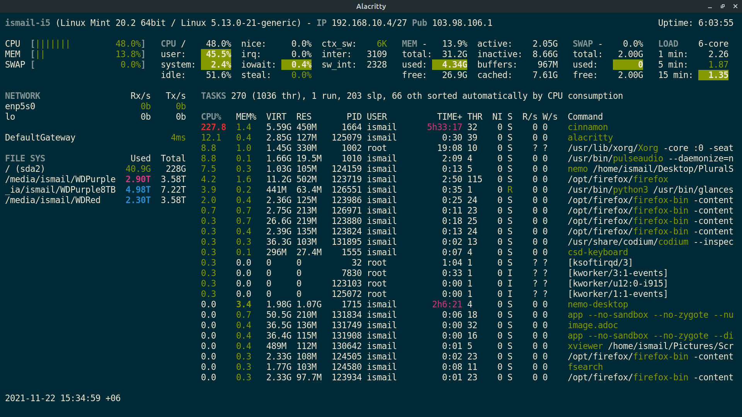742x417 pixels.
Task: Click the 15 min load highlighted value
Action: pyautogui.click(x=713, y=75)
